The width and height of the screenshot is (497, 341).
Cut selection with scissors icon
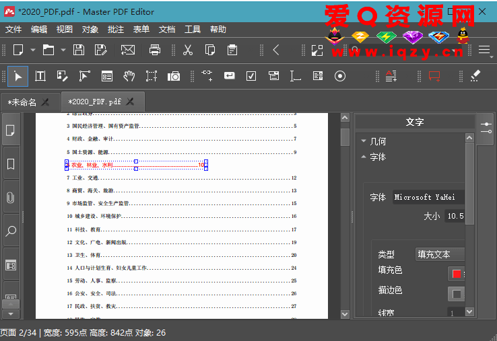[x=188, y=50]
